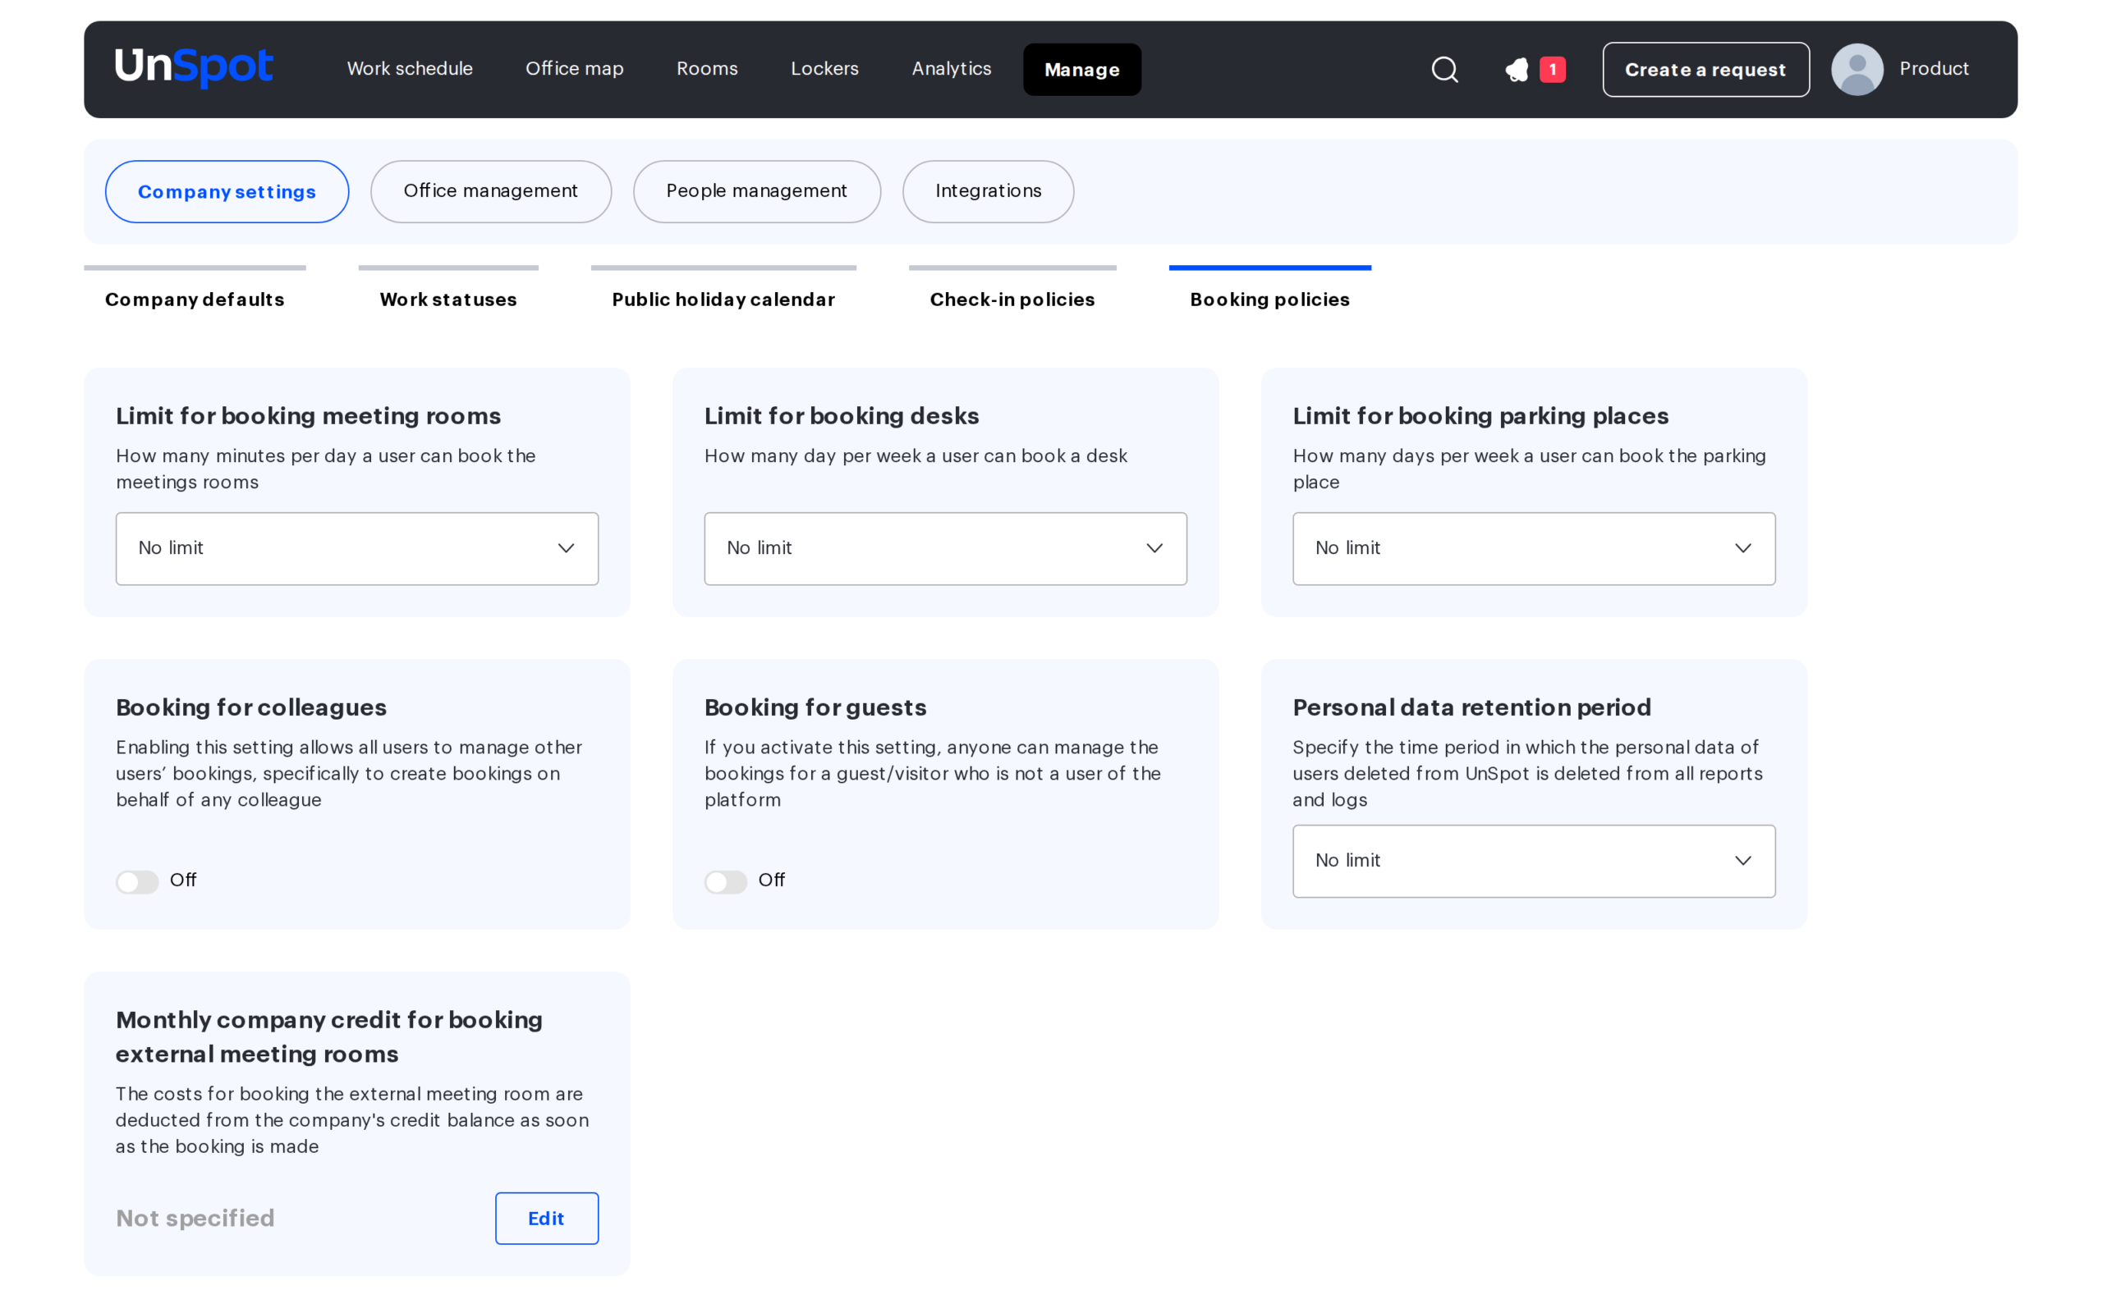Screen dimensions: 2102x1313
Task: Toggle Booking for colleagues switch
Action: (x=137, y=881)
